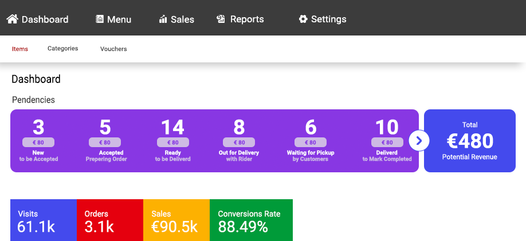Click the Settings gear icon
Screen dimensions: 526x241
tap(303, 19)
